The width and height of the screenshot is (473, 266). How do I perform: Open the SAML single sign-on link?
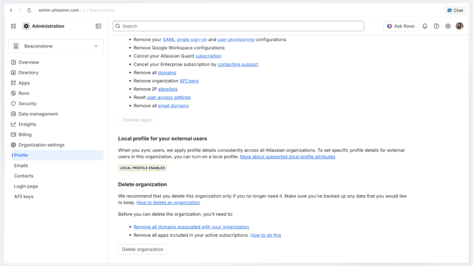(x=185, y=40)
